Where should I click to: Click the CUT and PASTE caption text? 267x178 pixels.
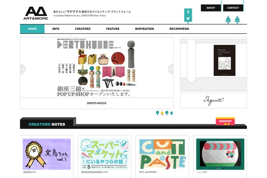[x=147, y=172]
